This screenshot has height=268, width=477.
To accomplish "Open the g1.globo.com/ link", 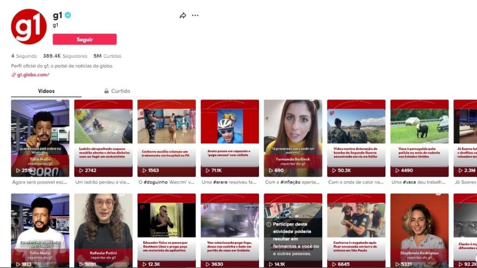I will tap(33, 75).
